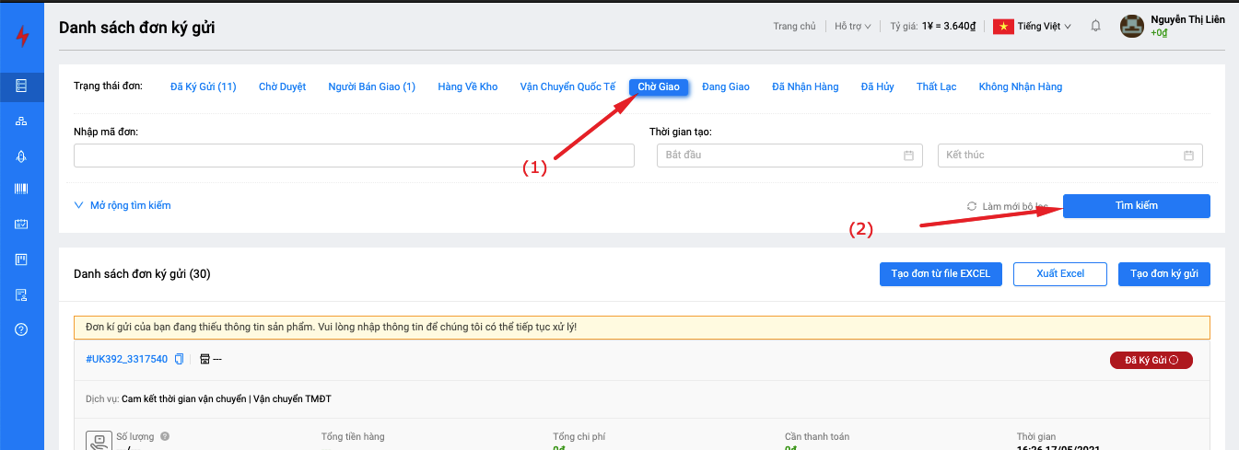
Task: Open the barcode sidebar icon
Action: (x=21, y=190)
